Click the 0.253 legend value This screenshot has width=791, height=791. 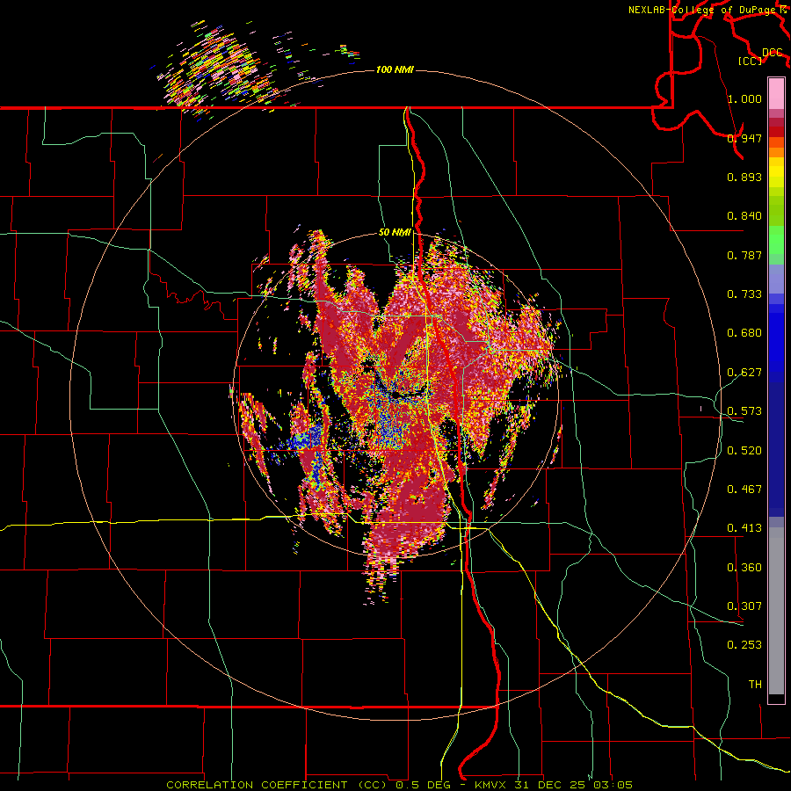point(744,645)
